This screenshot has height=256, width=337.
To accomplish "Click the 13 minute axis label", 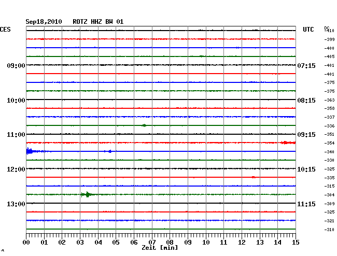I will click(260, 243).
